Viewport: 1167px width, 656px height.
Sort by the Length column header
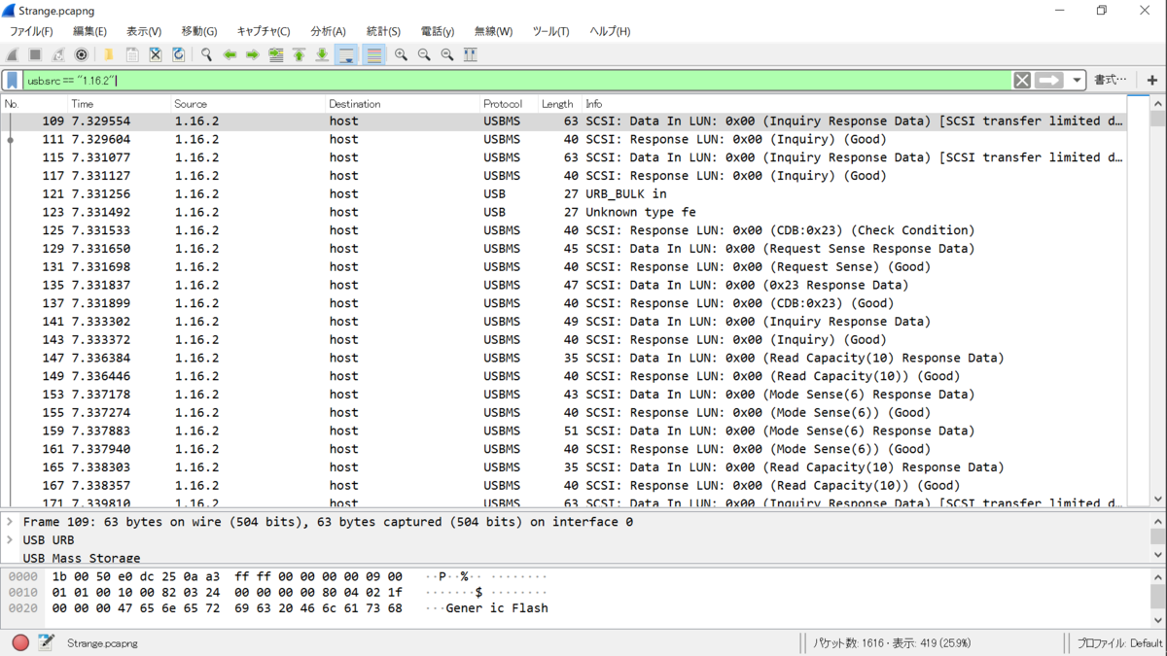559,104
